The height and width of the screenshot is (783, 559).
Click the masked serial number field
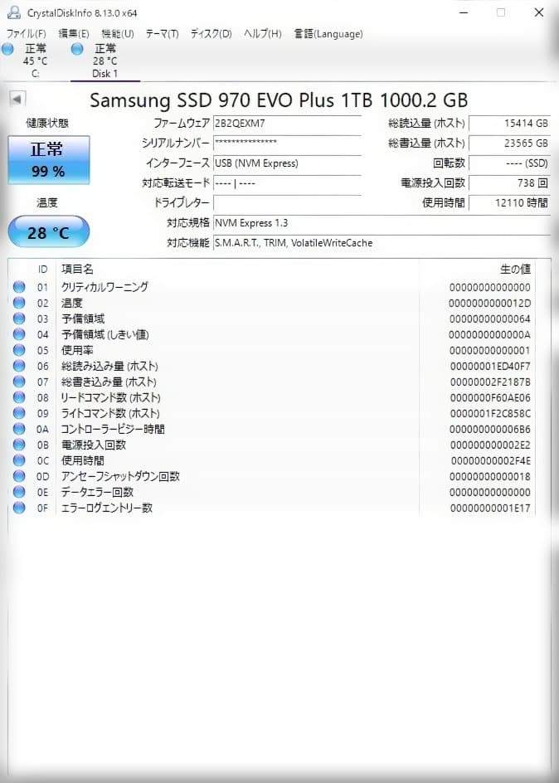(287, 143)
